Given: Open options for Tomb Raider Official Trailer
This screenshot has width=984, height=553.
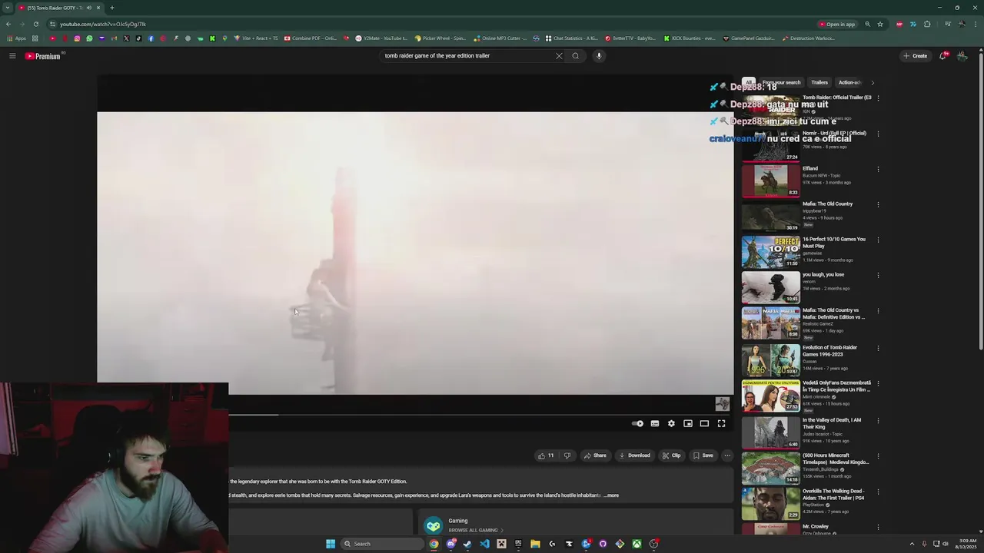Looking at the screenshot, I should pos(878,98).
